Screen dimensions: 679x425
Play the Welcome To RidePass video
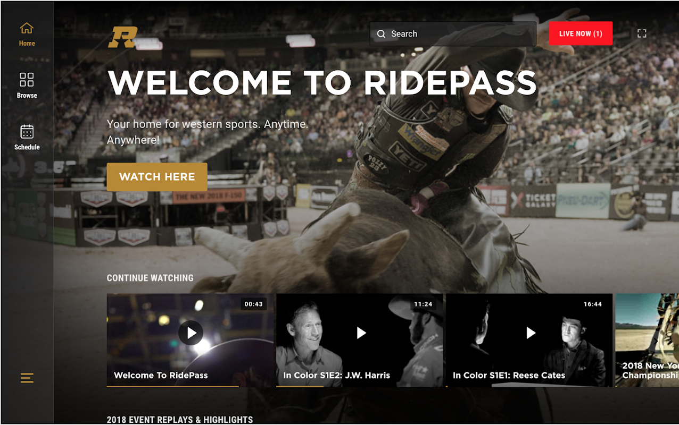[x=191, y=333]
